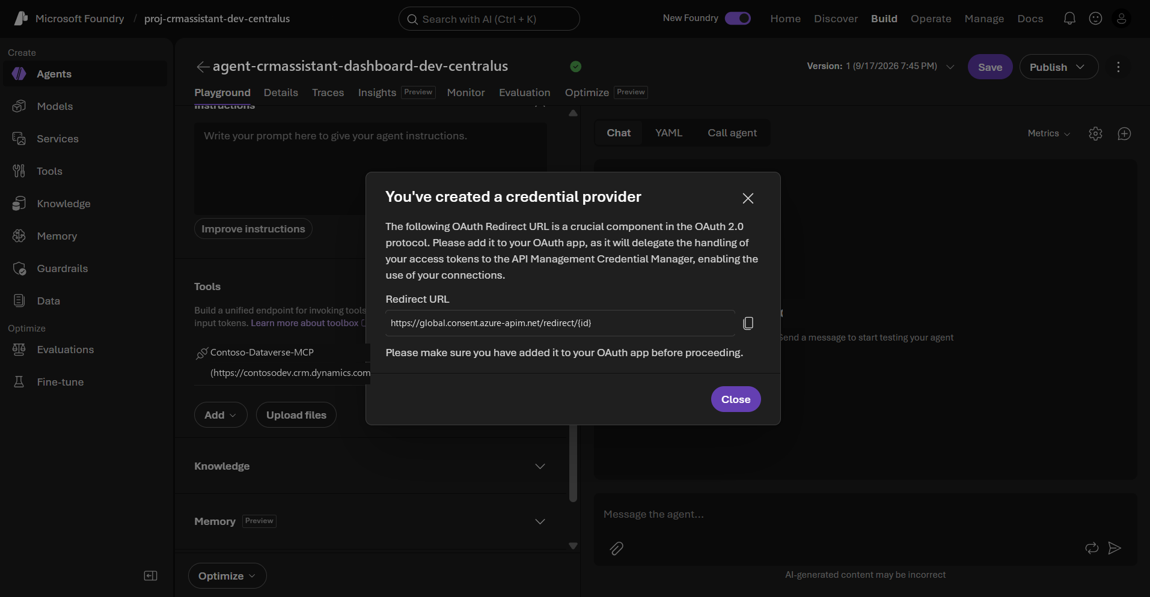Image resolution: width=1150 pixels, height=597 pixels.
Task: Click the Evaluations scales icon
Action: point(19,350)
